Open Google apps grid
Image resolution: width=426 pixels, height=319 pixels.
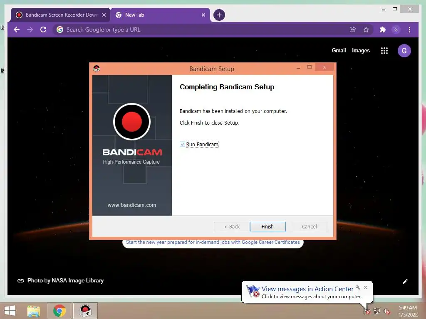pyautogui.click(x=384, y=50)
